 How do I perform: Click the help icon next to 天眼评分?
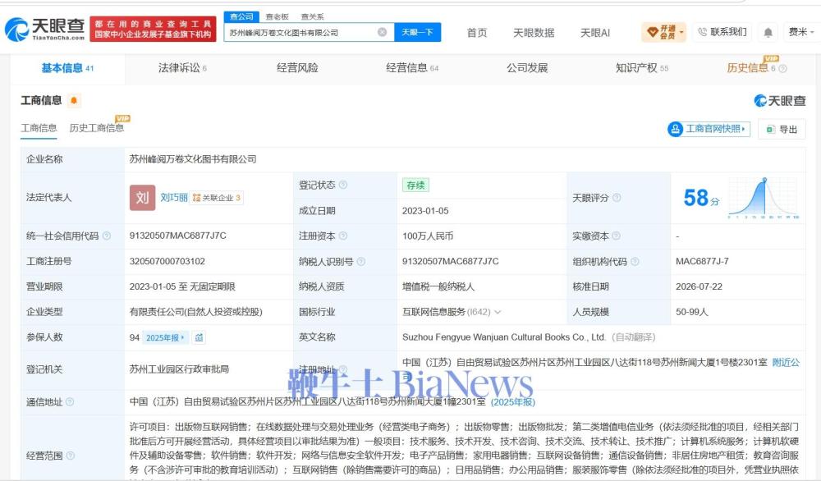(617, 198)
